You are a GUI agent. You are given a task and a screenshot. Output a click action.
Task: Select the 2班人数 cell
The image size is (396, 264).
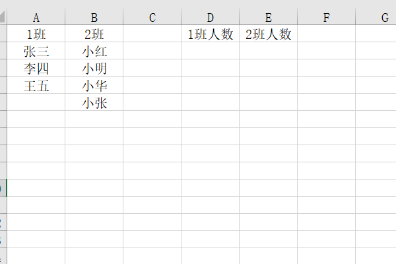tap(268, 35)
